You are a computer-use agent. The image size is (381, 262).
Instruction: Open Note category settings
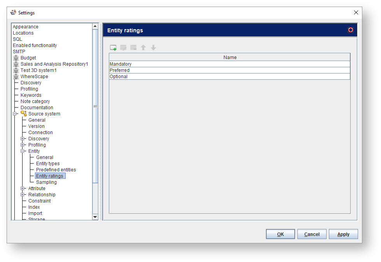tap(35, 101)
